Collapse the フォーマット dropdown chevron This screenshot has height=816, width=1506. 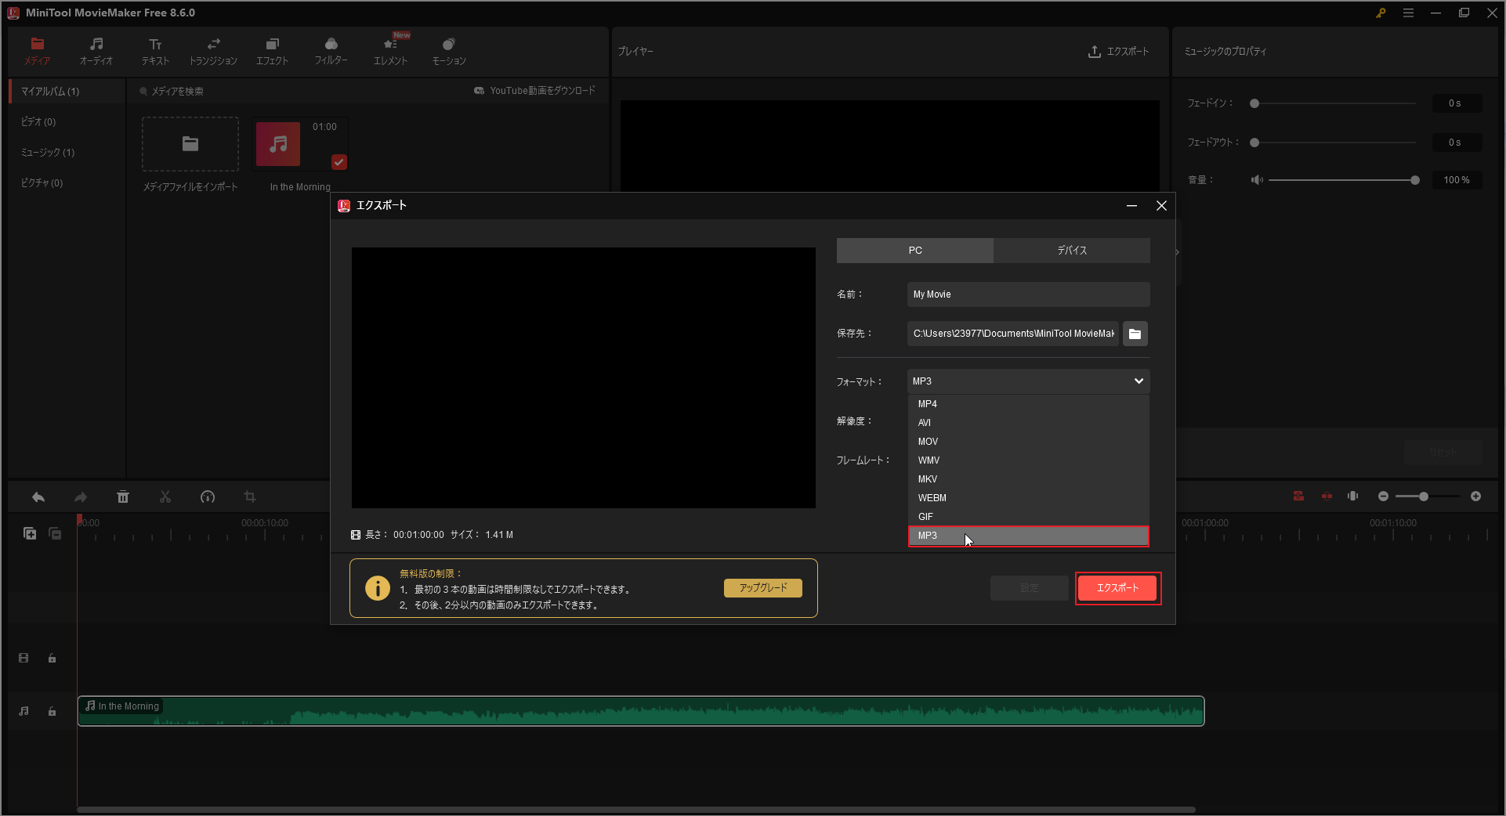point(1138,381)
